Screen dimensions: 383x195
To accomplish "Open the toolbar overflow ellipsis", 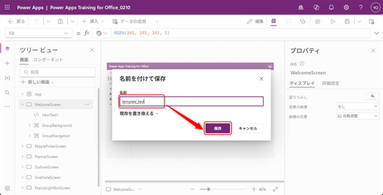I will pos(157,21).
